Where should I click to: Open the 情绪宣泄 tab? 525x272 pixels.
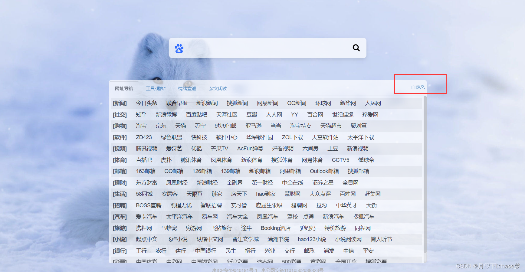187,88
